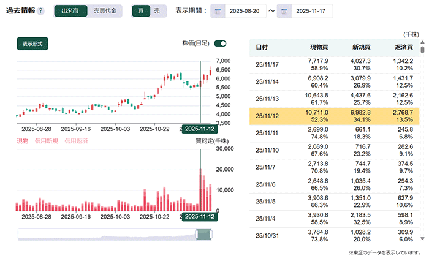Screen dimensions: 429x261
Task: Click the 返済買 column header
Action: click(x=404, y=47)
